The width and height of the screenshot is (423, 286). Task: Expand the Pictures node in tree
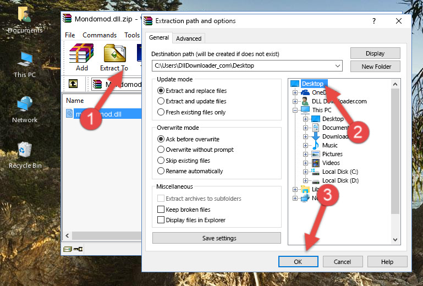[305, 155]
